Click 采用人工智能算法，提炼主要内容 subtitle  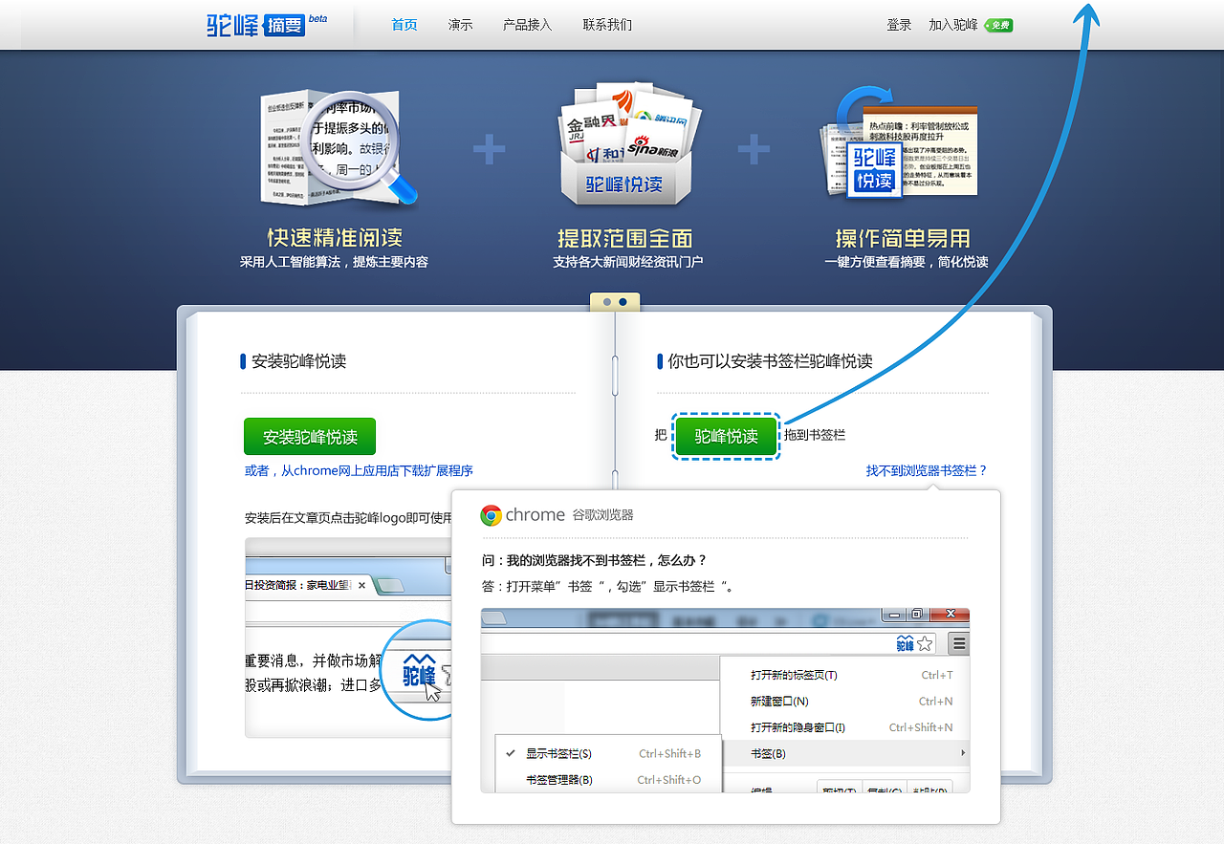pos(334,262)
